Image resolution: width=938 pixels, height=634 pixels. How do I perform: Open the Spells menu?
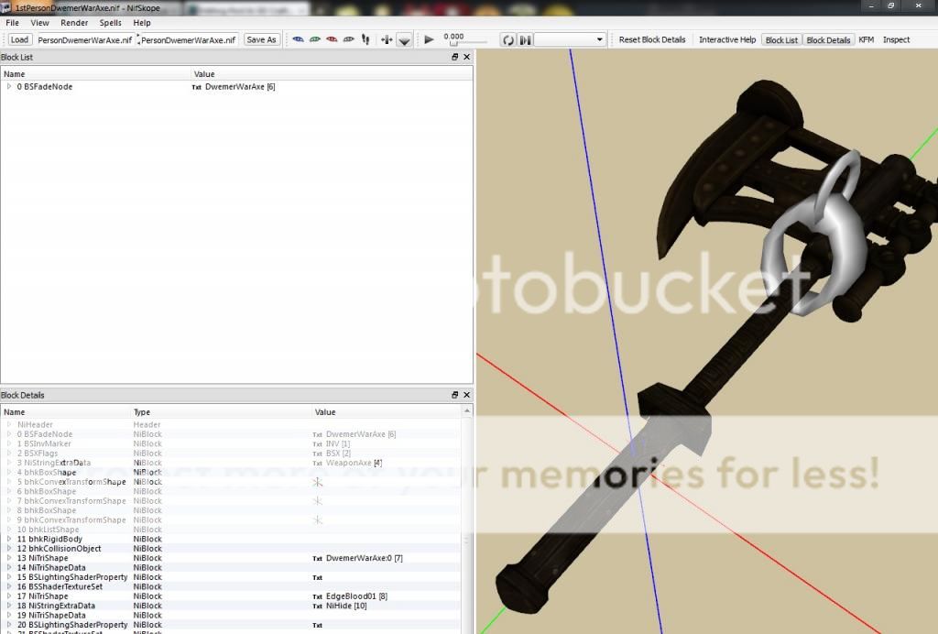(110, 23)
